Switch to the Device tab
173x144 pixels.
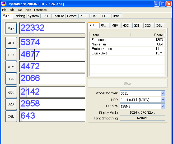click(72, 16)
